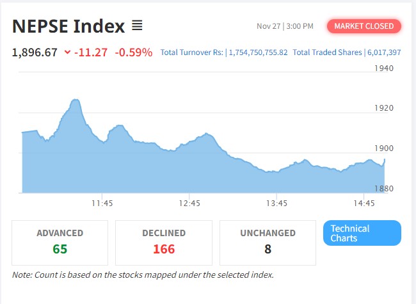Click the -0.59% percentage change

[134, 52]
